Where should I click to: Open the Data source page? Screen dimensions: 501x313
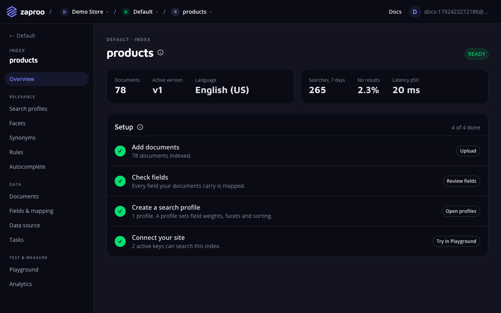coord(47,225)
